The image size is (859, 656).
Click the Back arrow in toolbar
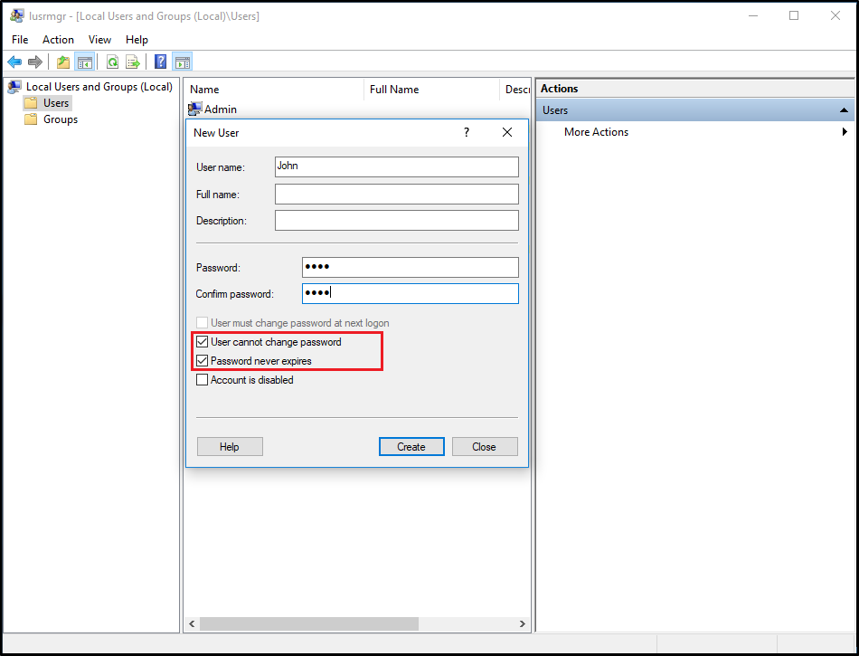click(x=14, y=62)
